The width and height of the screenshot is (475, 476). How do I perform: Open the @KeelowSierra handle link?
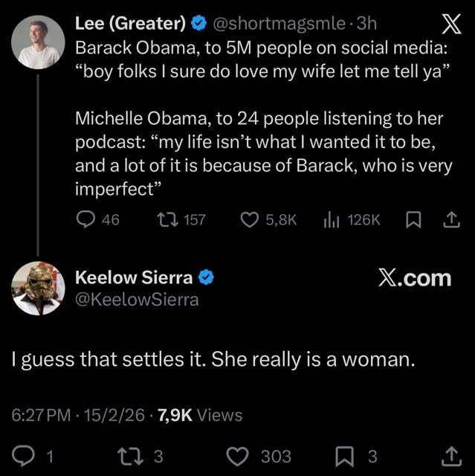[x=138, y=300]
